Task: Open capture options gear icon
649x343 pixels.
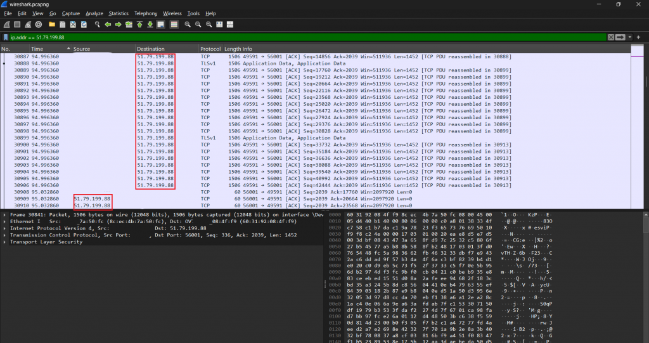Action: click(x=39, y=24)
